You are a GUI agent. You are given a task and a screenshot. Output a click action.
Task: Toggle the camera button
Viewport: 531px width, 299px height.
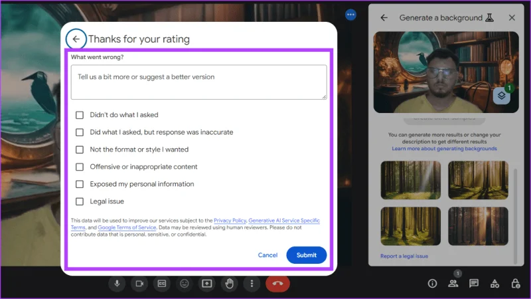139,284
